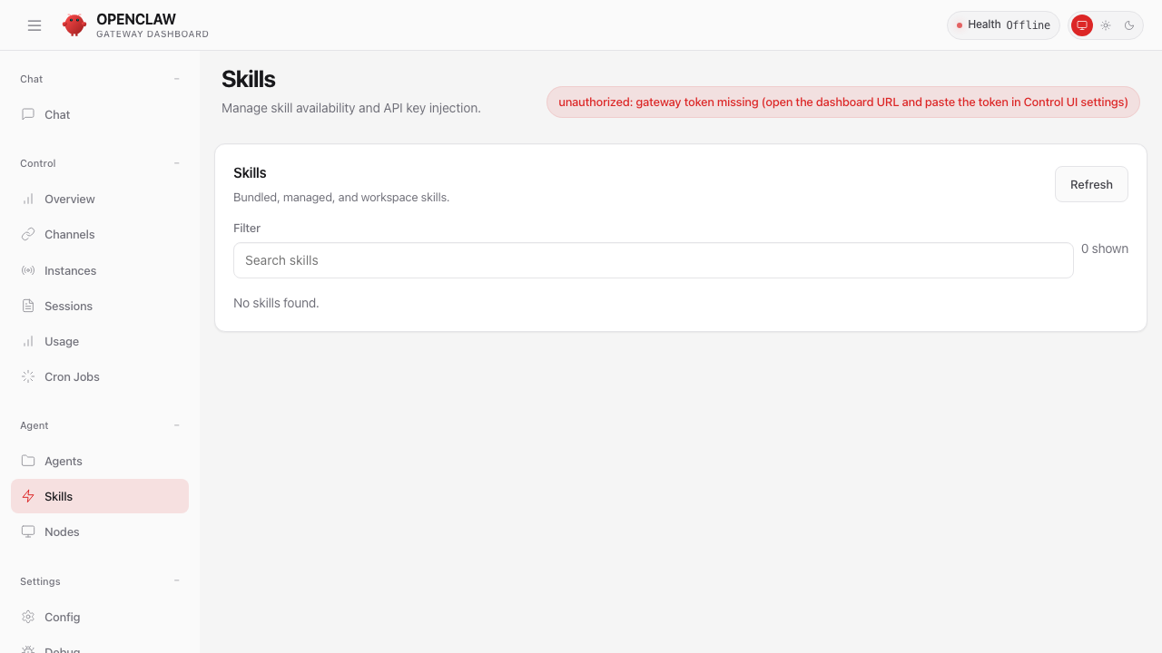Switch to dark theme

click(x=1129, y=25)
